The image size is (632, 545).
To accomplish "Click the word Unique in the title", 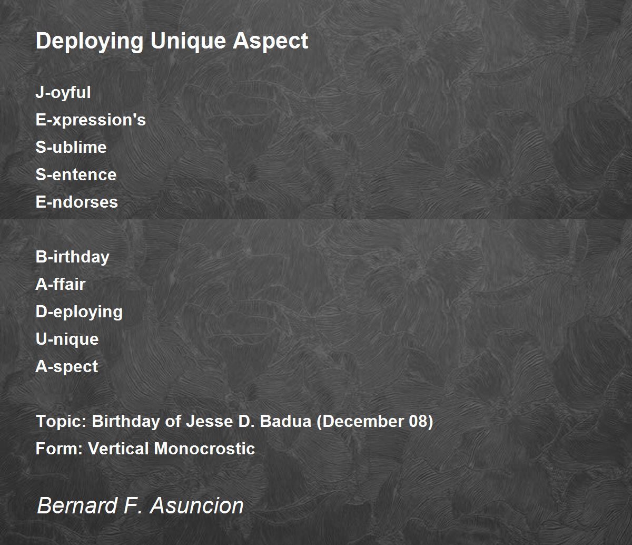I will tap(187, 41).
